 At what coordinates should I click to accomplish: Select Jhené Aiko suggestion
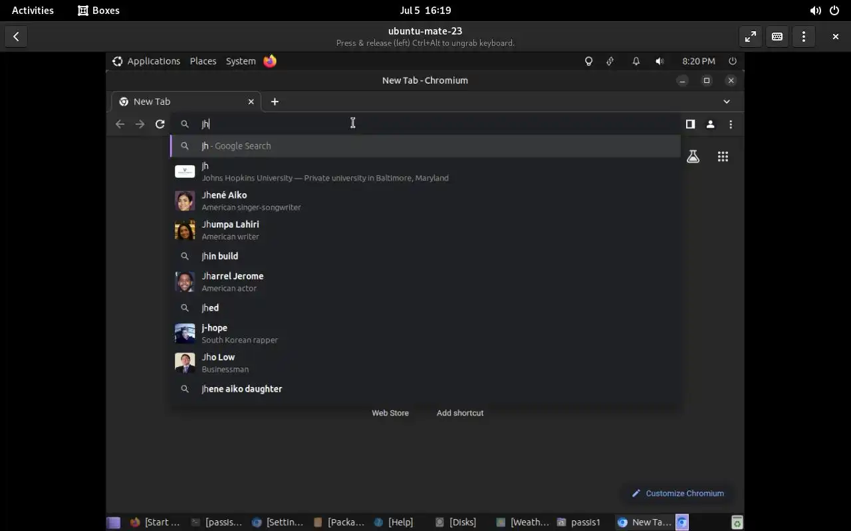(x=425, y=200)
